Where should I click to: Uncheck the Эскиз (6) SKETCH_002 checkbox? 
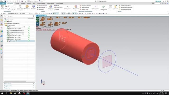coord(8,37)
